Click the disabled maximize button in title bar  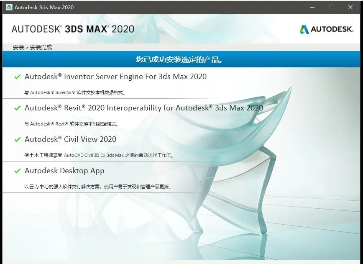point(331,7)
